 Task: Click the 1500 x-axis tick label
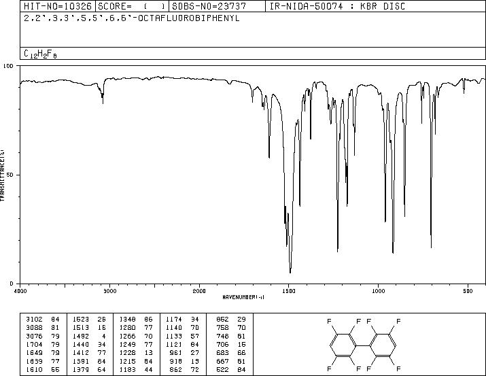pos(289,291)
